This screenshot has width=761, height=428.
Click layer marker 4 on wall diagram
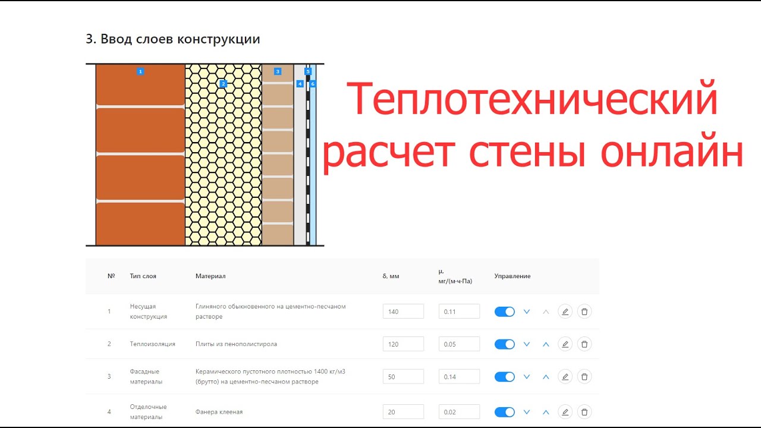point(300,84)
